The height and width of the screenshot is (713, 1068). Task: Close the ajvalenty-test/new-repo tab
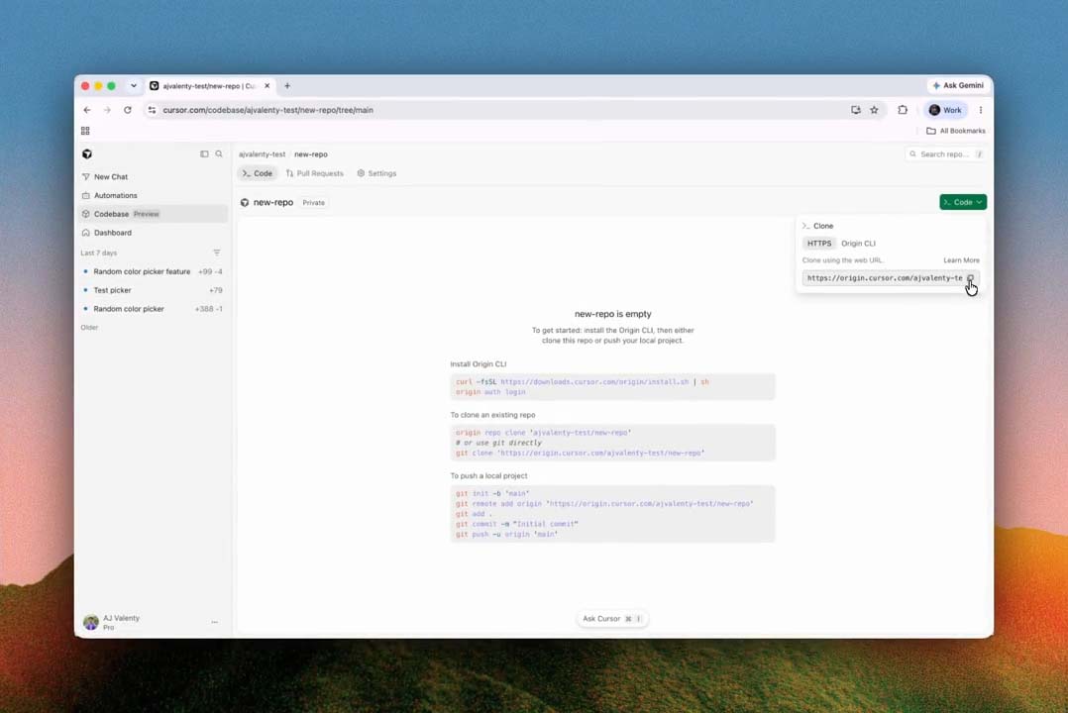pos(267,86)
